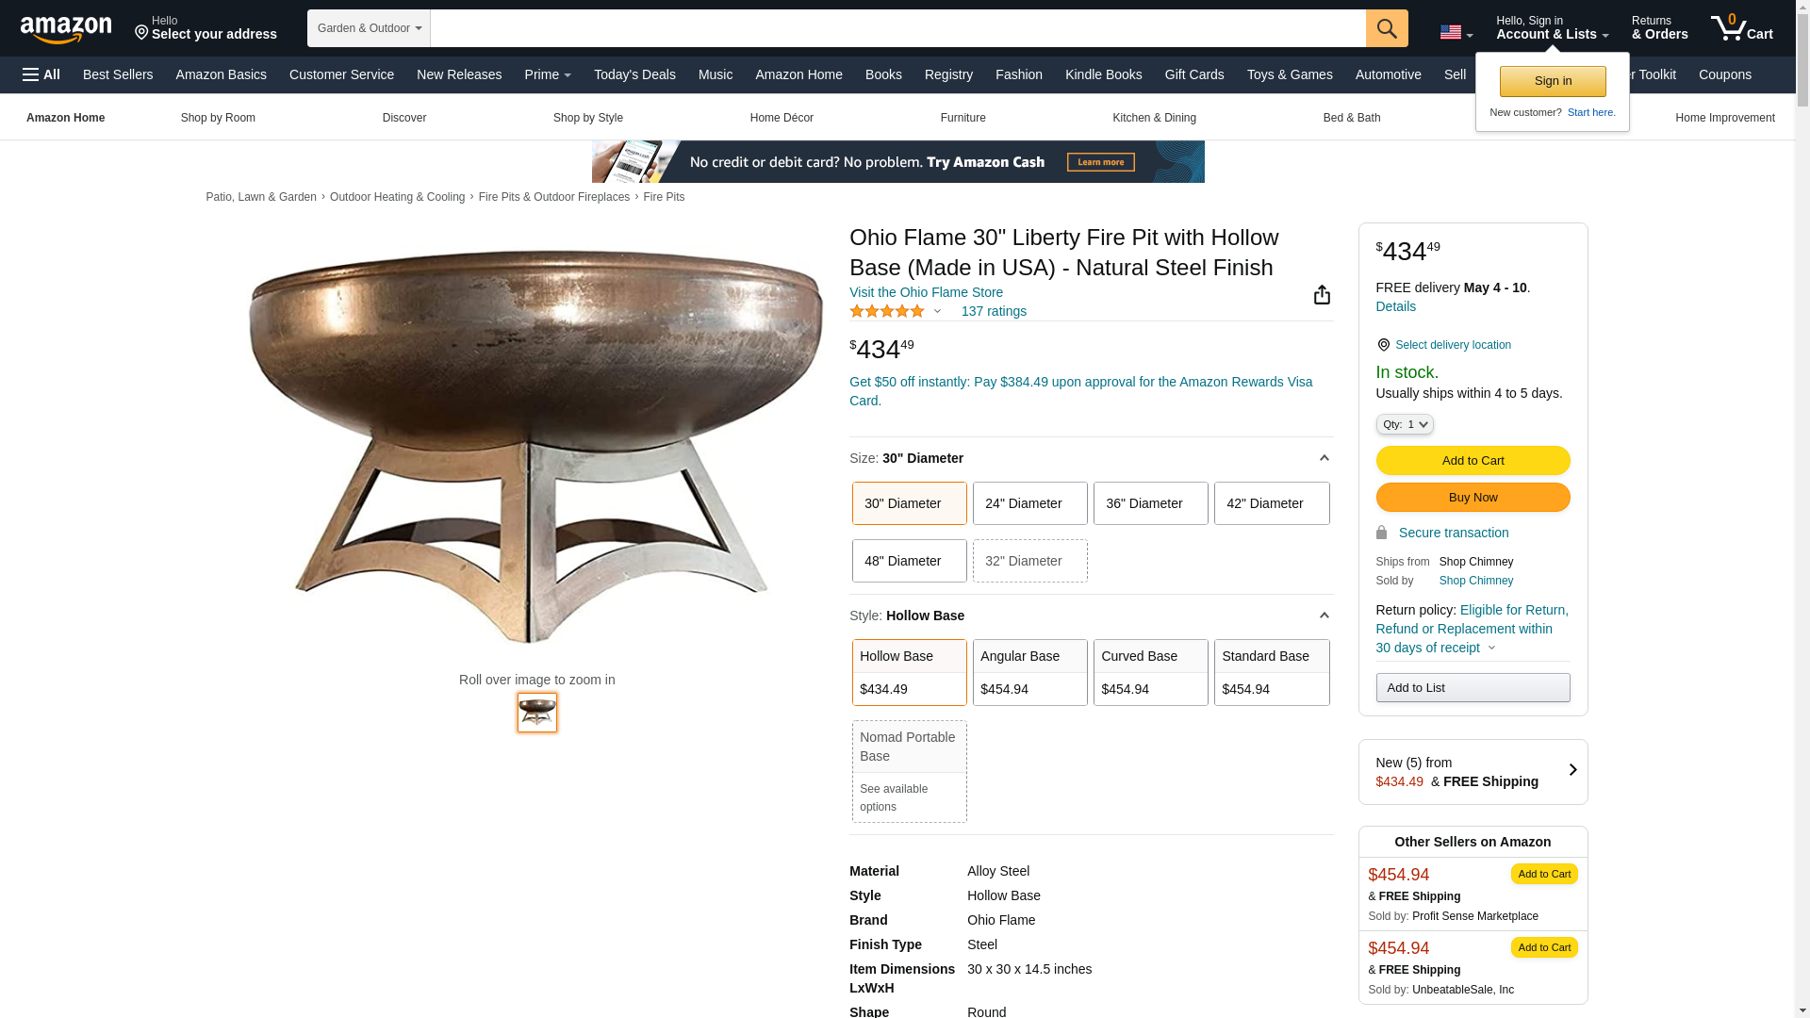Open the All hamburger menu
The image size is (1810, 1018).
[x=41, y=74]
